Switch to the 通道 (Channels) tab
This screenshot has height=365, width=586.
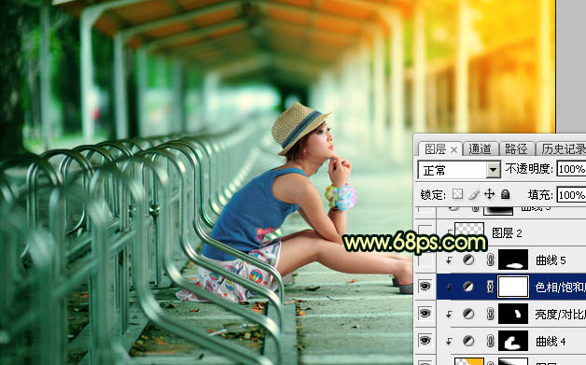coord(480,148)
